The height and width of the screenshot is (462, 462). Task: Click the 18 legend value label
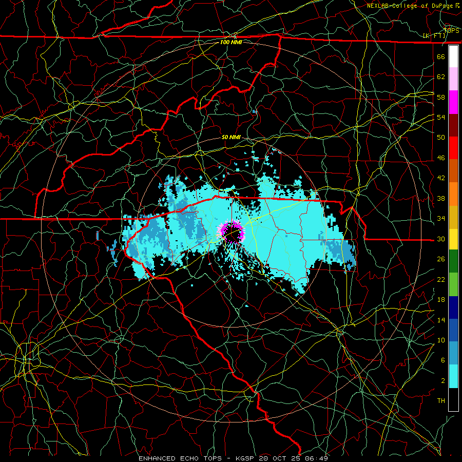click(441, 300)
